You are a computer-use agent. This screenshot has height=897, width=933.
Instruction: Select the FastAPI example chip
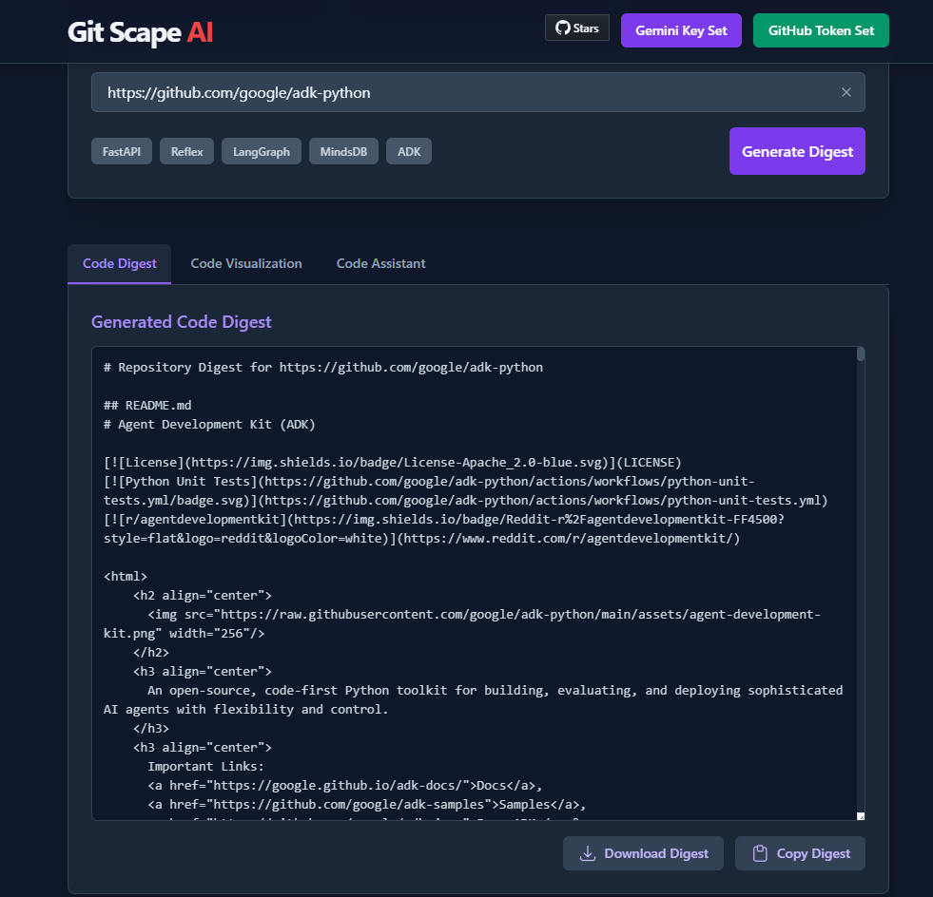(122, 151)
